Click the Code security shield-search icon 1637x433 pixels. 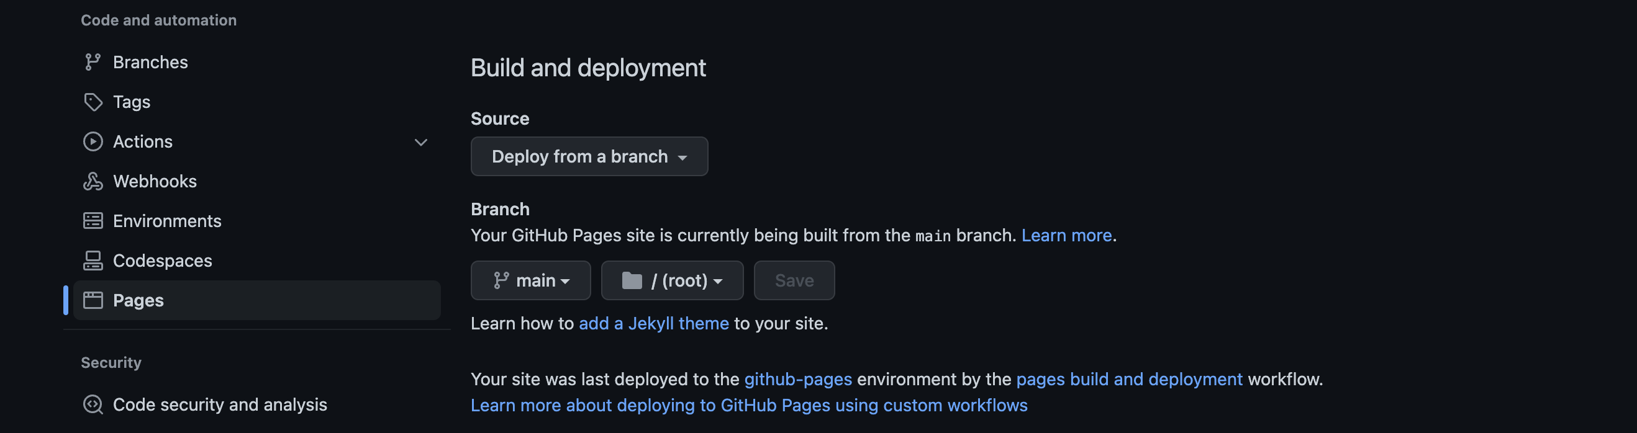pos(93,404)
